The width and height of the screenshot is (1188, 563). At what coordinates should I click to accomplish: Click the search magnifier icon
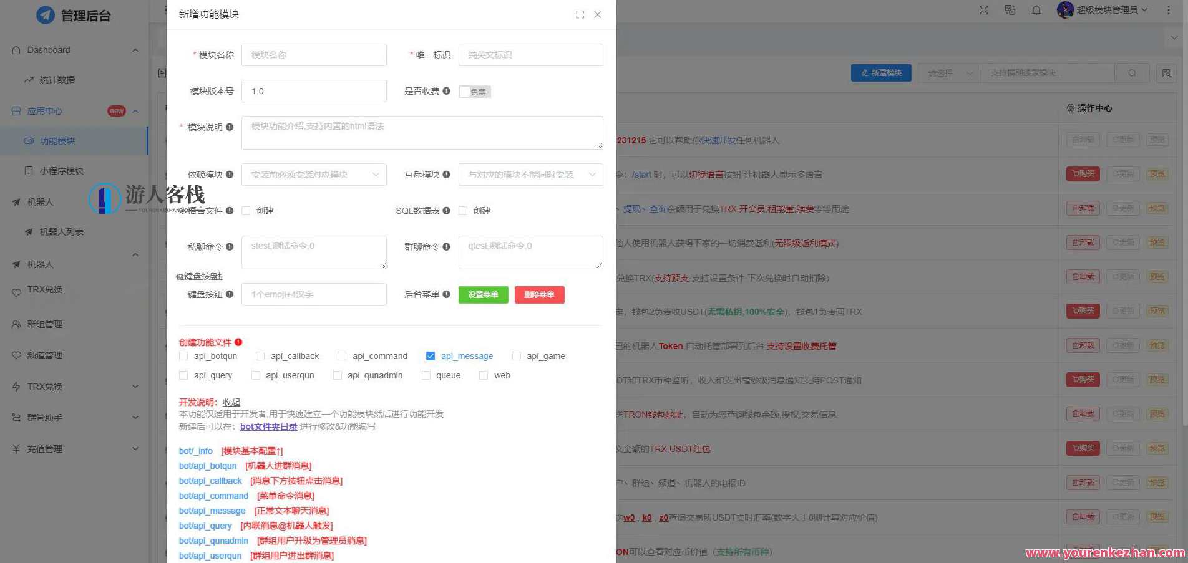click(1132, 73)
